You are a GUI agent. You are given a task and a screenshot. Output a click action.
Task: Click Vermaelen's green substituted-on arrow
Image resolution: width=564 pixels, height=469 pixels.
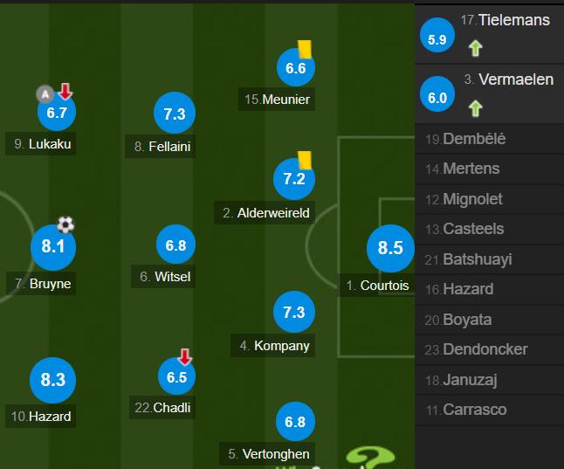click(475, 108)
